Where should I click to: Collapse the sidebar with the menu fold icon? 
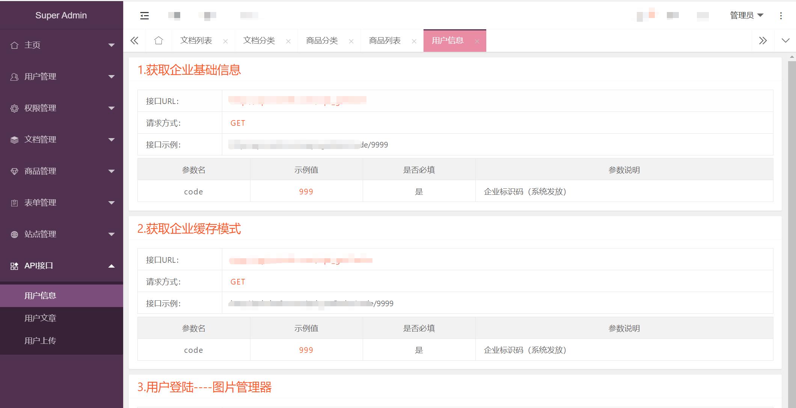pos(145,15)
